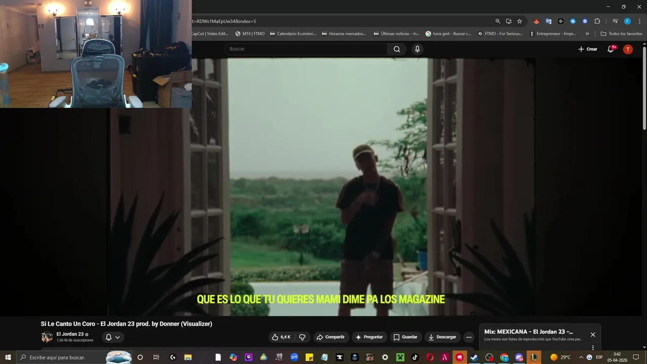Click the Preguntar button
This screenshot has height=364, width=647.
click(369, 337)
